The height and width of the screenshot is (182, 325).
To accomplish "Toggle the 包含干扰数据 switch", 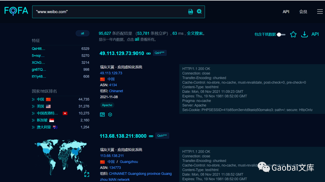I will 281,34.
